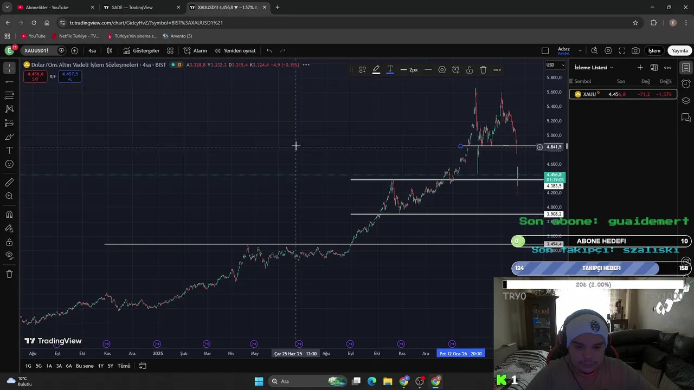Open the patterns drawing tool
694x390 pixels.
click(x=9, y=109)
